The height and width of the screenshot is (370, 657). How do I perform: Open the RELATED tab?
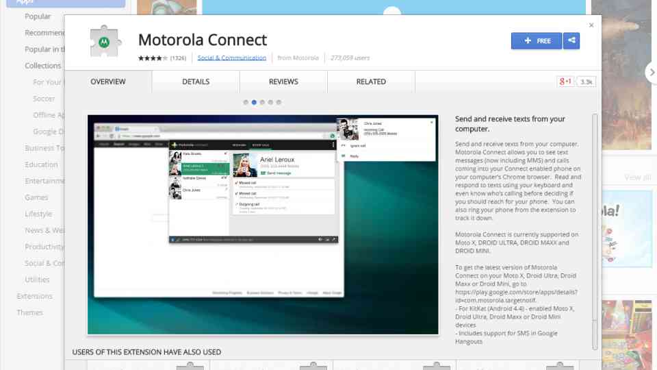(x=371, y=82)
